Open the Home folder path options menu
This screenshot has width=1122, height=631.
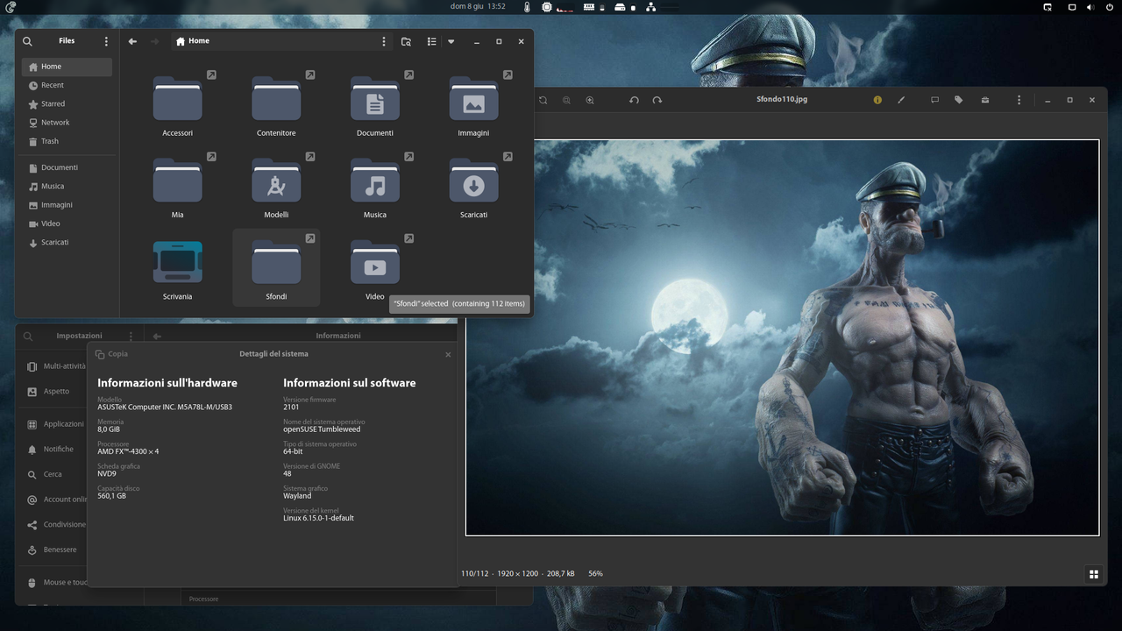(x=383, y=41)
